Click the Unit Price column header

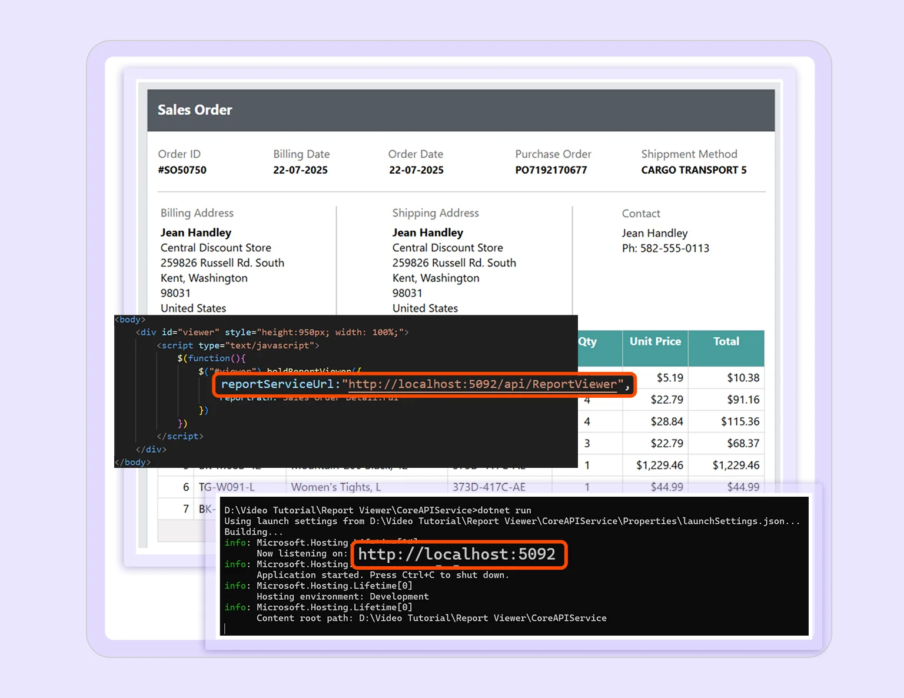pyautogui.click(x=654, y=341)
